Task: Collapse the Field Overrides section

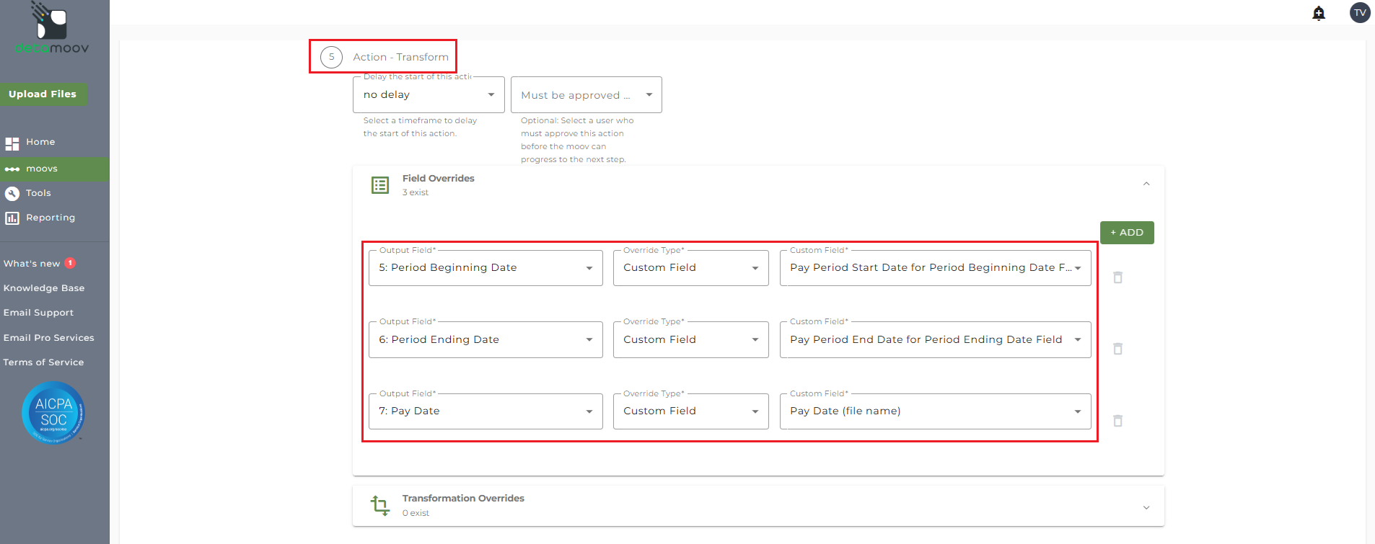Action: [1146, 184]
